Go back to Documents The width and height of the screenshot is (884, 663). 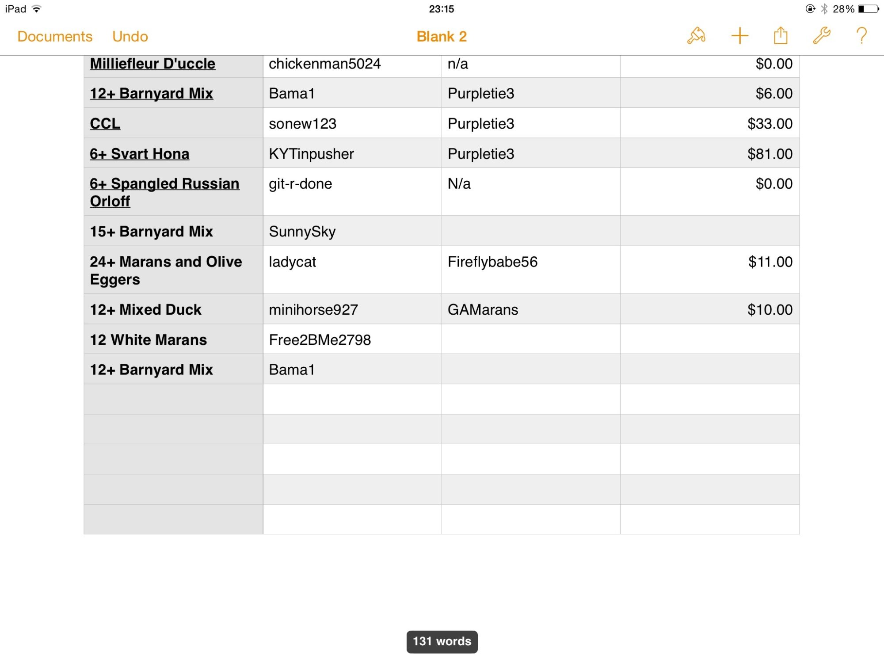[55, 36]
